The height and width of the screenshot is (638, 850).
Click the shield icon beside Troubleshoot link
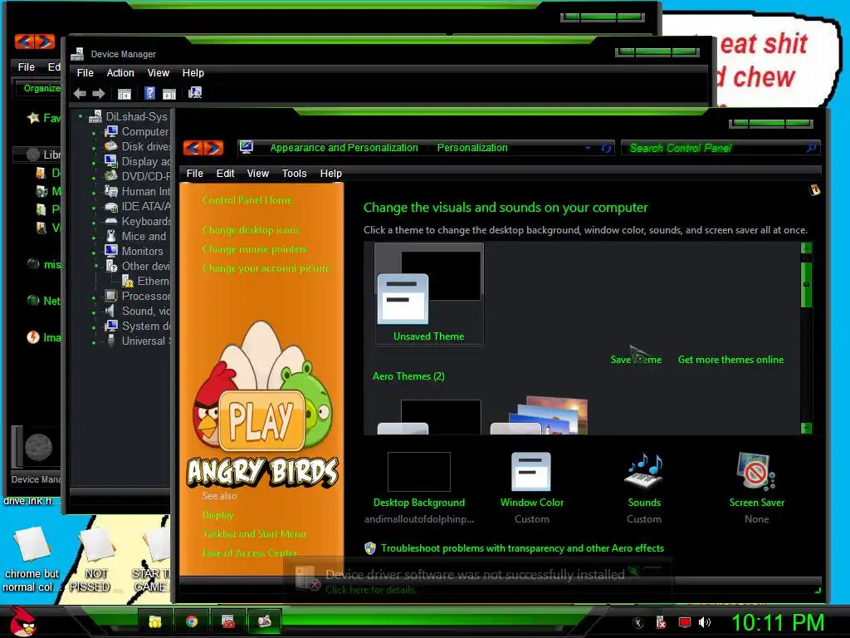(370, 548)
